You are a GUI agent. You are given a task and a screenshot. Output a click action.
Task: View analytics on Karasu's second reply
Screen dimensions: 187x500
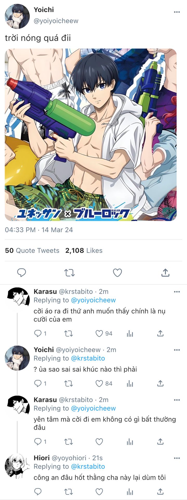[x=130, y=442]
